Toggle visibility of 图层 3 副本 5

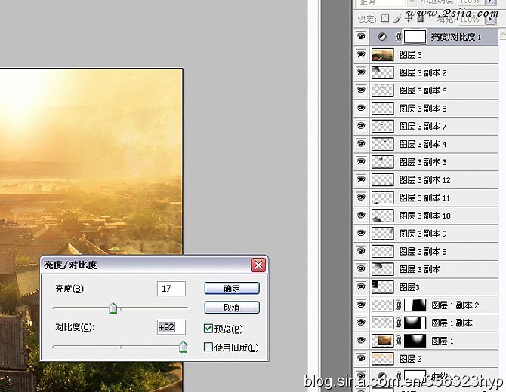[x=361, y=108]
